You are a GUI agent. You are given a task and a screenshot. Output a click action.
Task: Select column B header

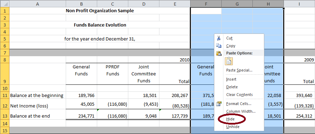pyautogui.click(x=81, y=3)
